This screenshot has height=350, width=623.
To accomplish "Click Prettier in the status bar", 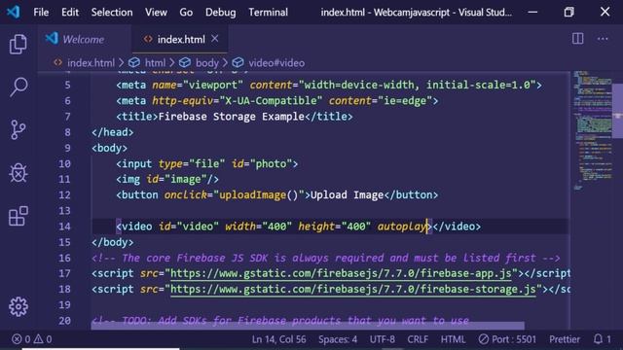I will point(565,339).
